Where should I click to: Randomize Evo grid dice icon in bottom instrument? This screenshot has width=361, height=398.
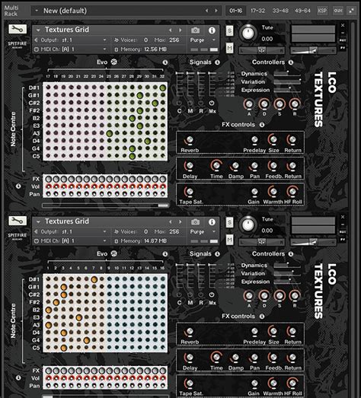point(113,253)
